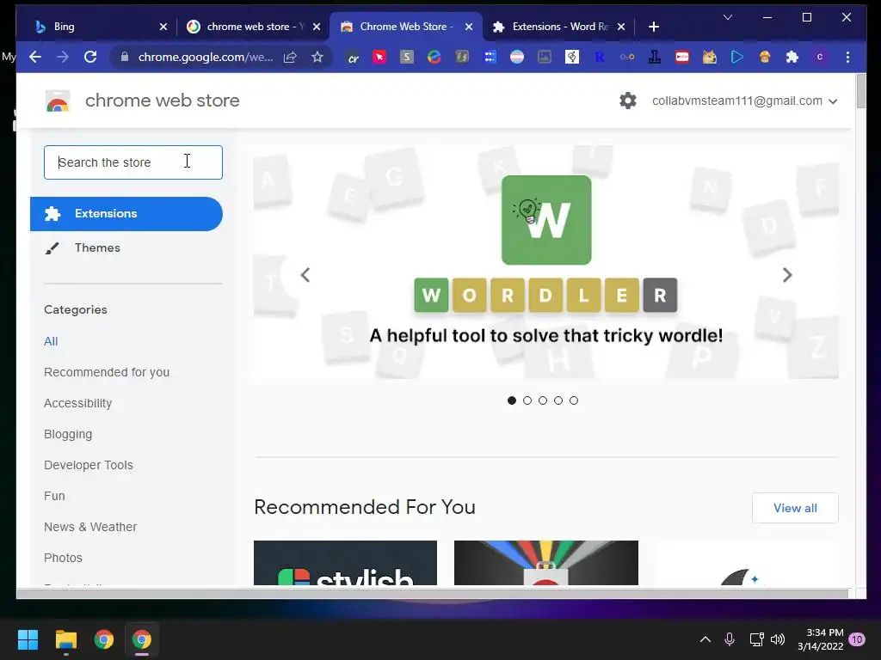Image resolution: width=881 pixels, height=660 pixels.
Task: Open the Chrome profile avatar 'C'
Action: click(820, 57)
